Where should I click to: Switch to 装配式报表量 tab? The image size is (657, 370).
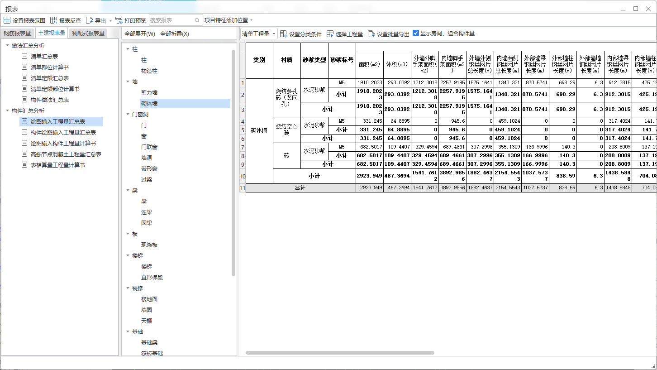coord(88,33)
